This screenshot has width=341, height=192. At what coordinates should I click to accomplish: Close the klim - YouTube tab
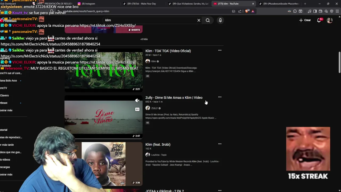pos(253,4)
